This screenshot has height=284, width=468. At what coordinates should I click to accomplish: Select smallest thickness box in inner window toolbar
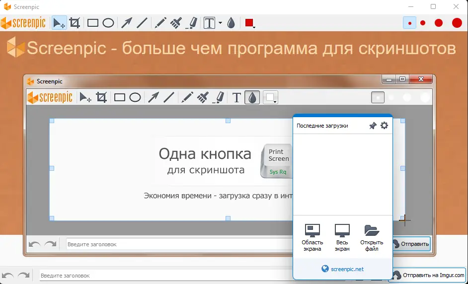[x=378, y=97]
